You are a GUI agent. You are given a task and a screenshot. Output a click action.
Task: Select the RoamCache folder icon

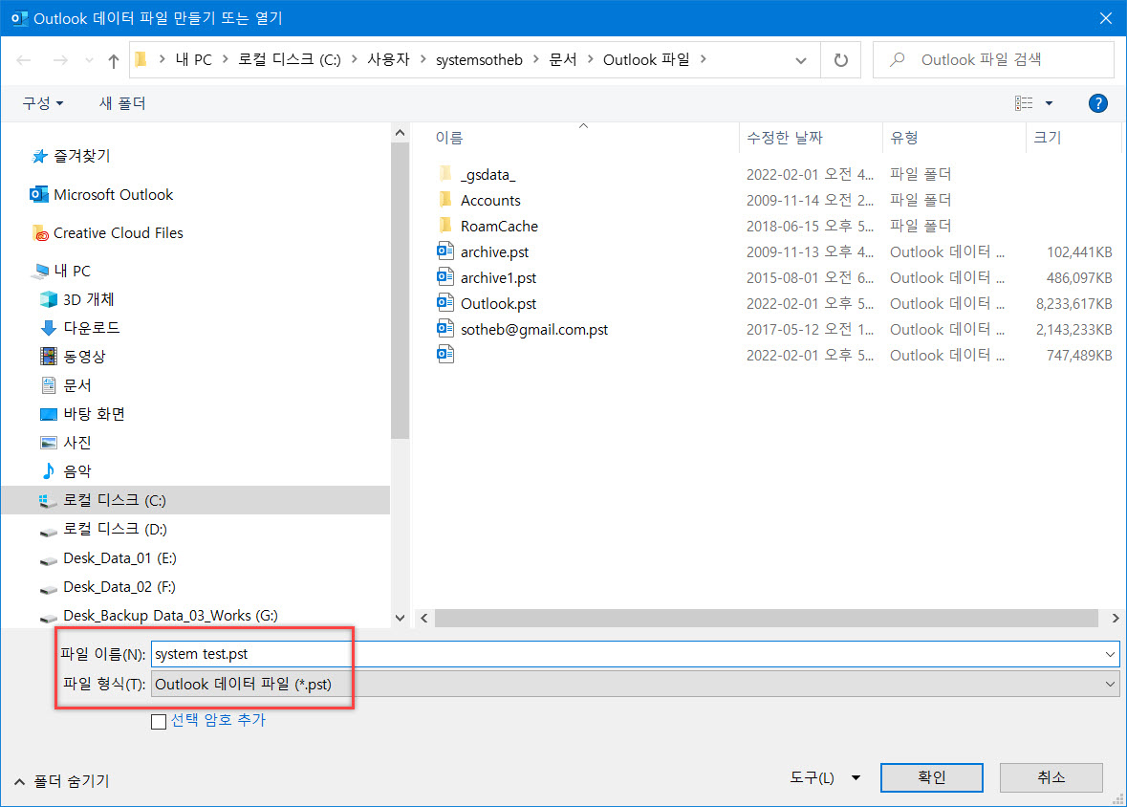[444, 225]
